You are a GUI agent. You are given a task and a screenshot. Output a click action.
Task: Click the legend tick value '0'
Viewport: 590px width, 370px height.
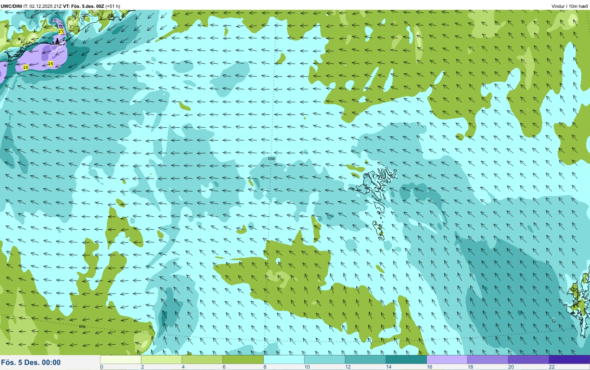click(101, 367)
